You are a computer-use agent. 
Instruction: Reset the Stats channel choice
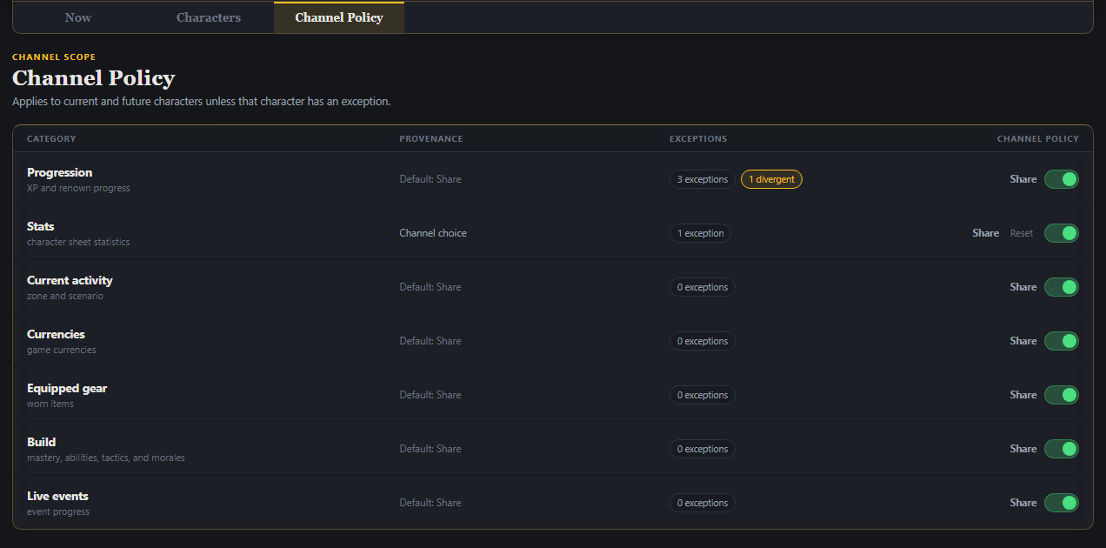1022,233
